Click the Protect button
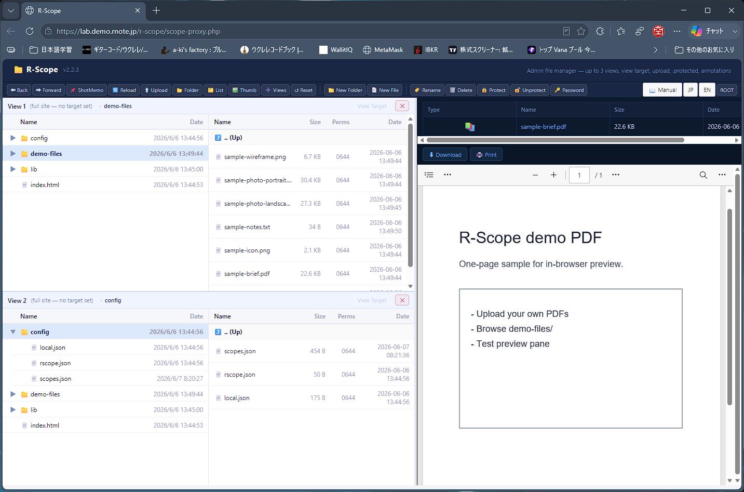This screenshot has height=492, width=744. pos(493,90)
